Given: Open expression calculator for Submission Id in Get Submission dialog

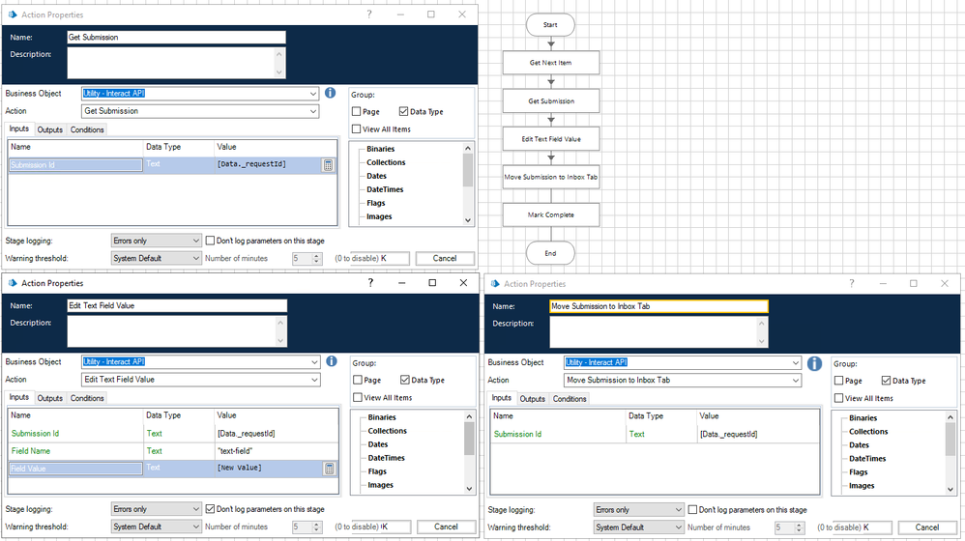Looking at the screenshot, I should 329,165.
